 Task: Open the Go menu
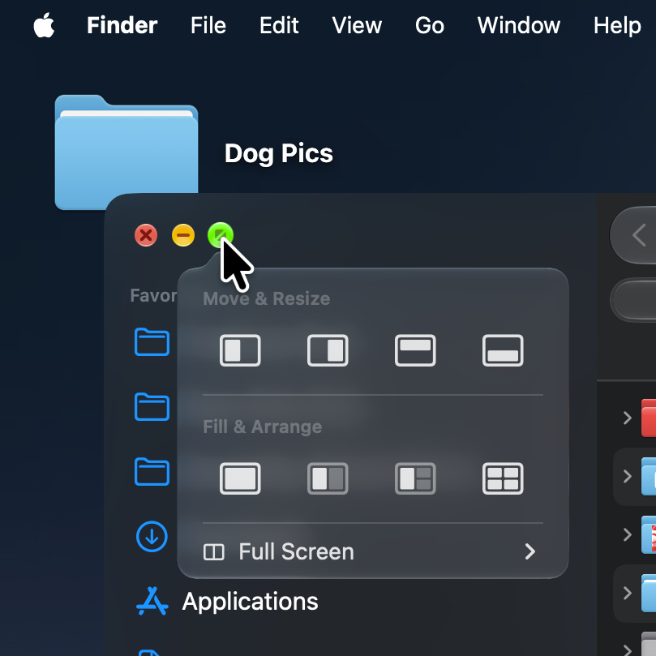[430, 25]
